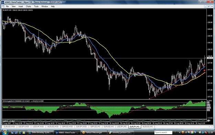The image size is (215, 135).
Task: Minimize the inner chart window
Action: tap(205, 6)
